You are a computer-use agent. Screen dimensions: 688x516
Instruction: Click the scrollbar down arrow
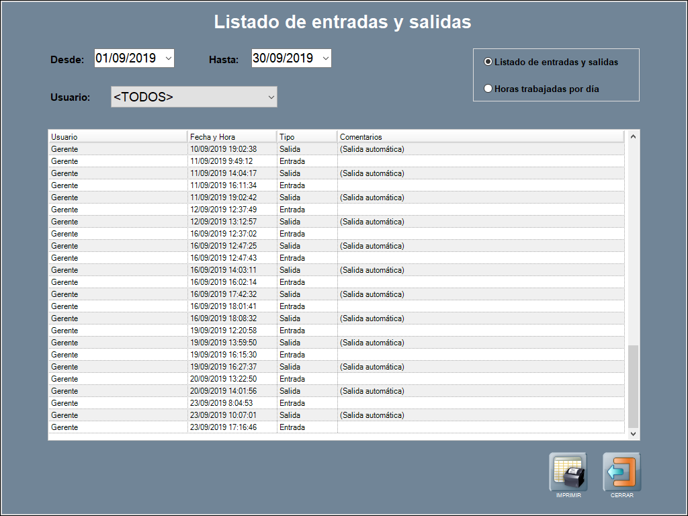click(632, 434)
